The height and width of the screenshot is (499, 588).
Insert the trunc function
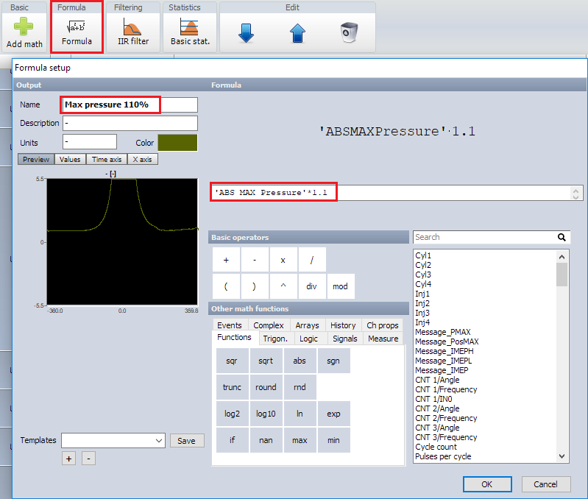tap(232, 387)
